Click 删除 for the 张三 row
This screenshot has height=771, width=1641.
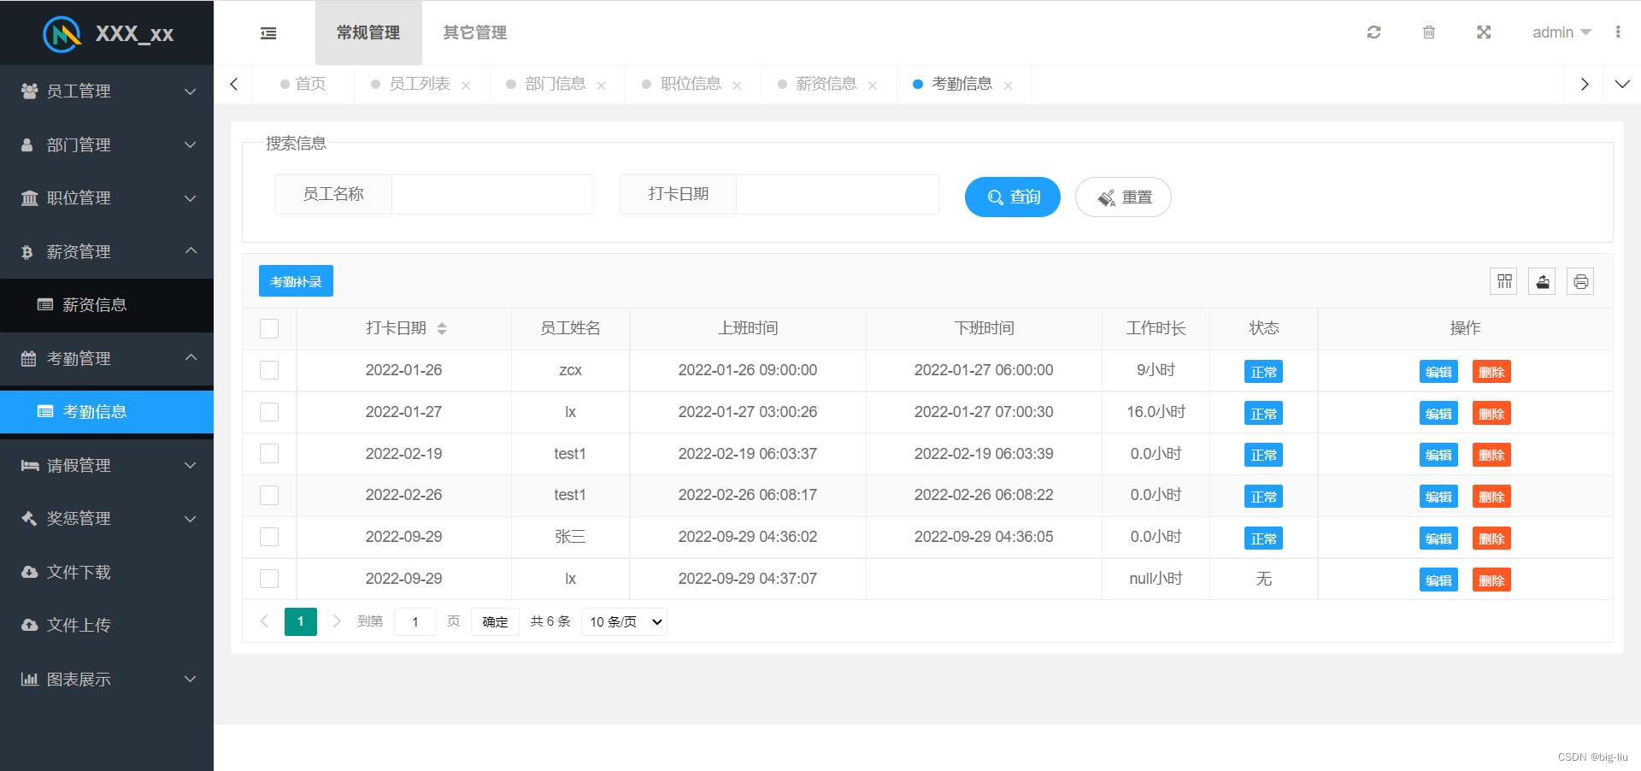click(x=1491, y=539)
